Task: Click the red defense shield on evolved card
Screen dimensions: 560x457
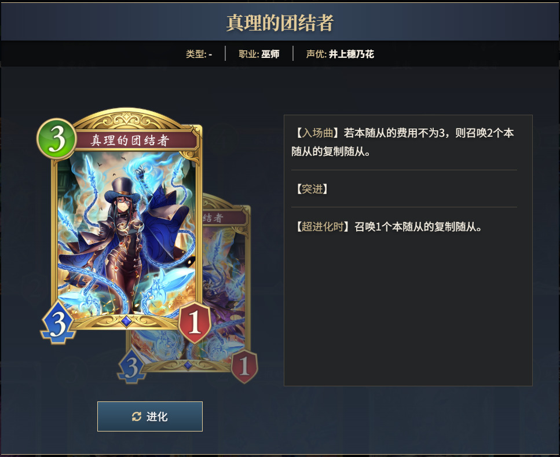Action: coord(244,367)
